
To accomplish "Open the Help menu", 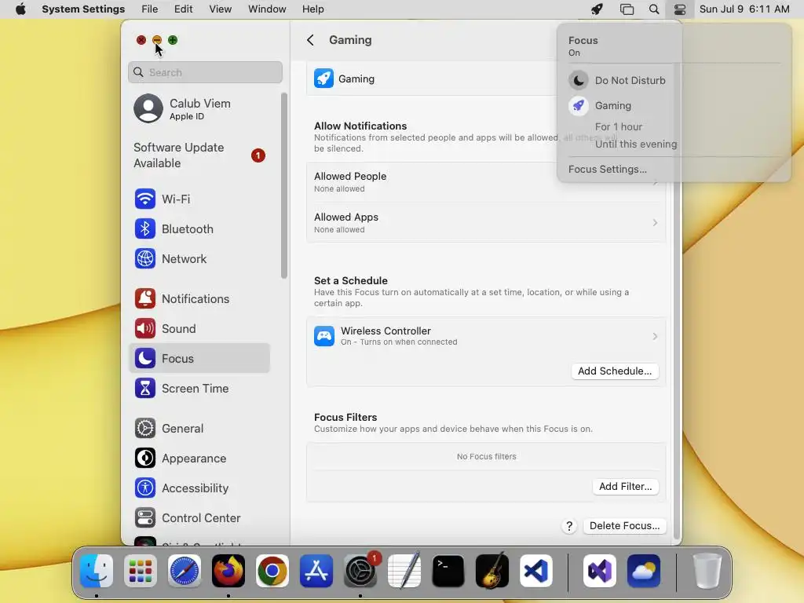I will point(312,9).
